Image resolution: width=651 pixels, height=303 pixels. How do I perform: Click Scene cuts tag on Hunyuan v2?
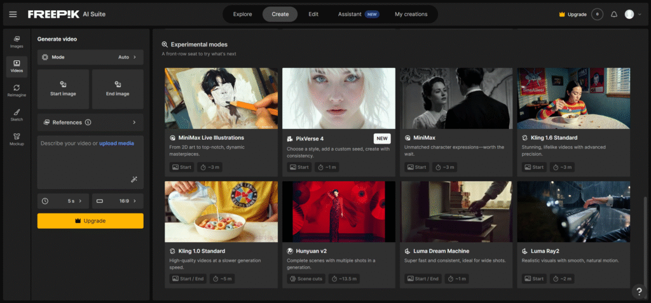click(x=306, y=278)
